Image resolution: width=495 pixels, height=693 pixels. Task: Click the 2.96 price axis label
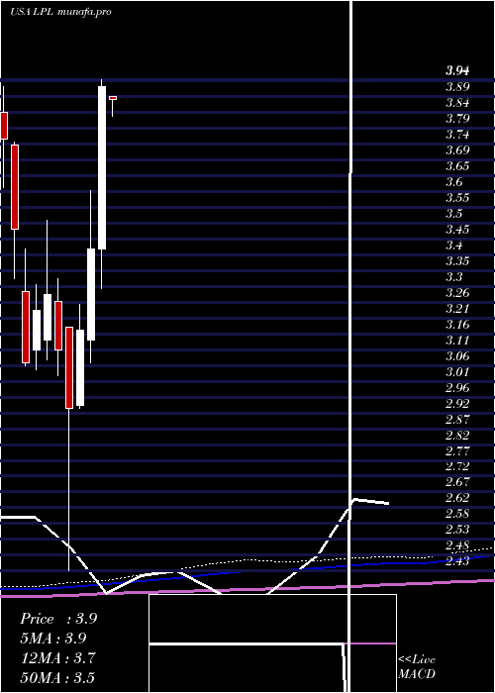pos(457,388)
